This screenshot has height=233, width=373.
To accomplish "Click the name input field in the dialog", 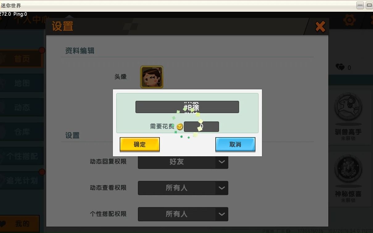I will [x=187, y=107].
